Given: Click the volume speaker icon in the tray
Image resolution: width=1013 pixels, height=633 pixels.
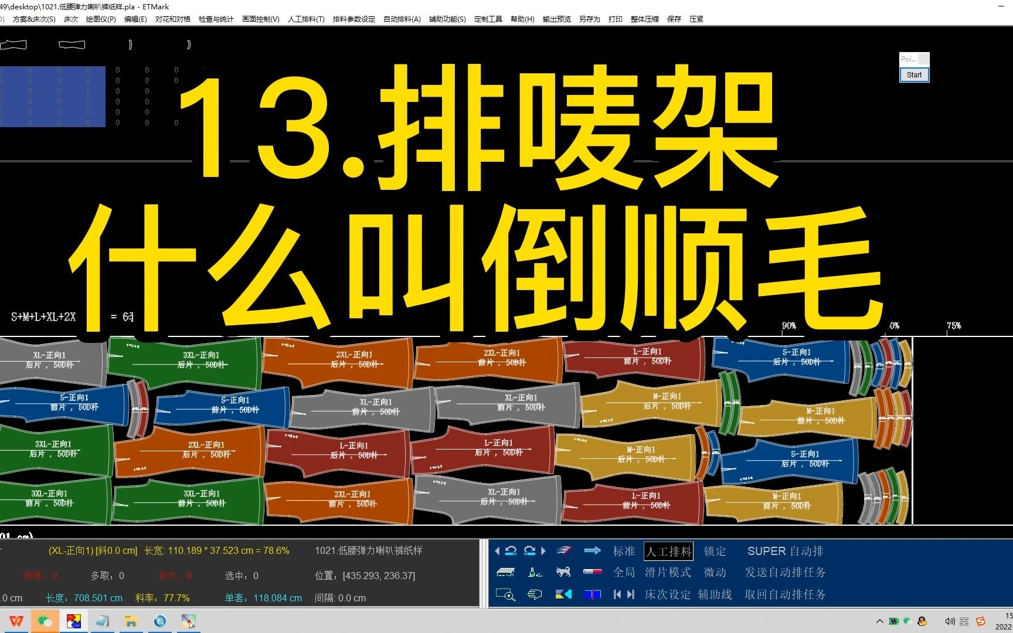Looking at the screenshot, I should (950, 621).
